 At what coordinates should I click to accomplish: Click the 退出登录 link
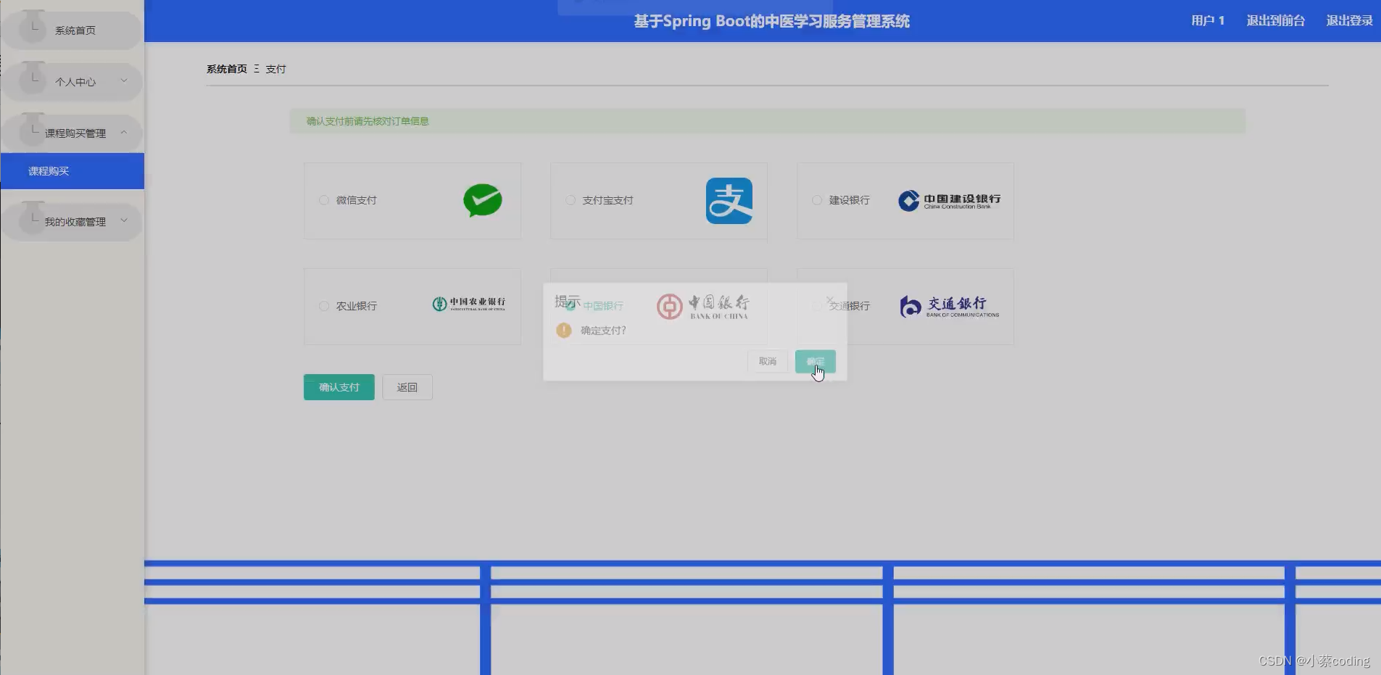click(1350, 21)
